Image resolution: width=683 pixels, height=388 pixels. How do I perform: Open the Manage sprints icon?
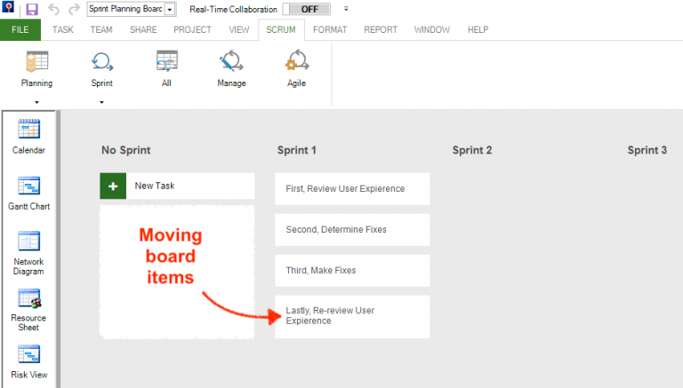tap(231, 62)
